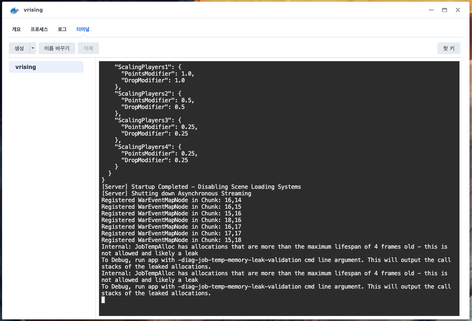Click the 삭제 button
The height and width of the screenshot is (321, 472).
(88, 48)
